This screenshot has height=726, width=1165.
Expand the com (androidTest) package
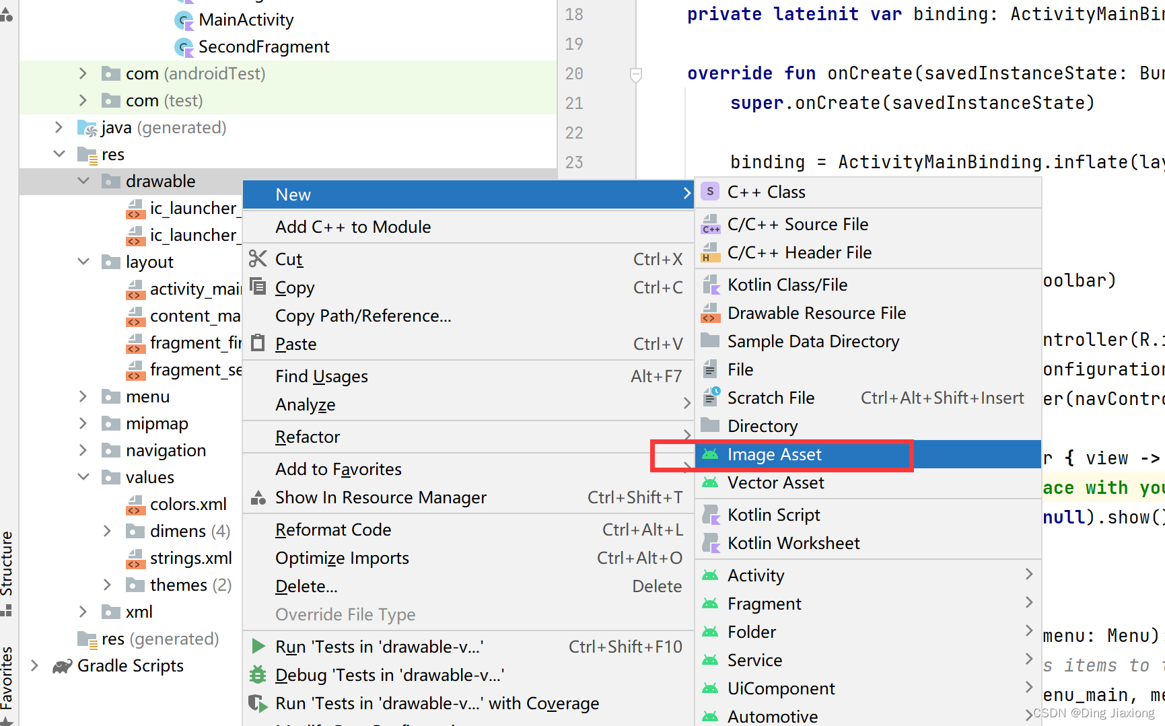click(x=83, y=73)
